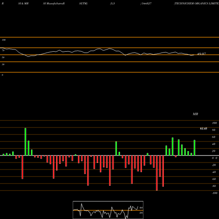The width and height of the screenshot is (219, 219).
Task: Click the 'SI(TM)' header label
Action: [83, 4]
